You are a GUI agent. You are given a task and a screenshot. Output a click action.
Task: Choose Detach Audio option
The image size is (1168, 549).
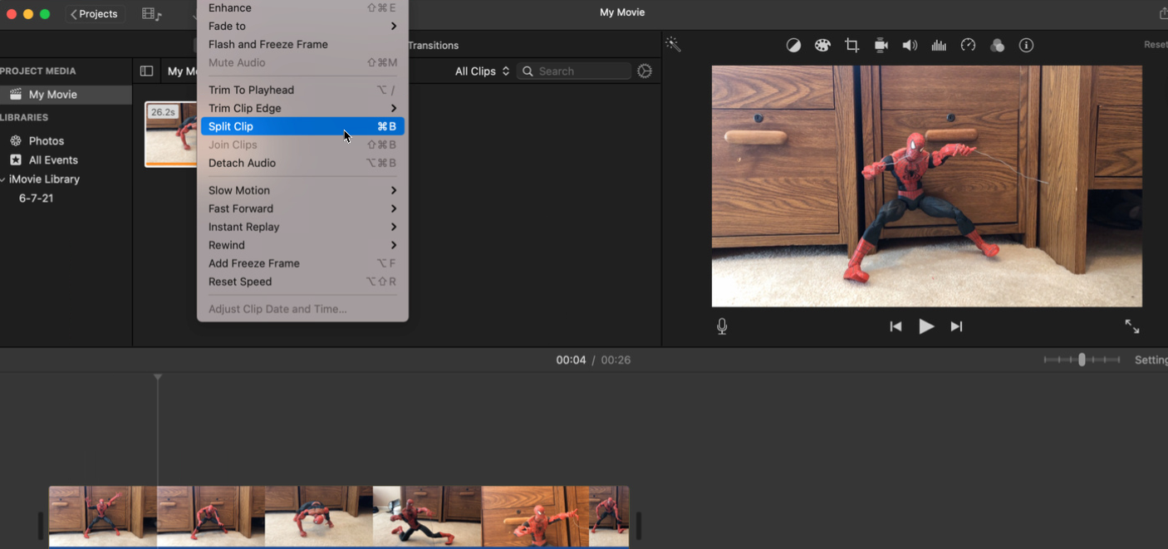[x=302, y=163]
